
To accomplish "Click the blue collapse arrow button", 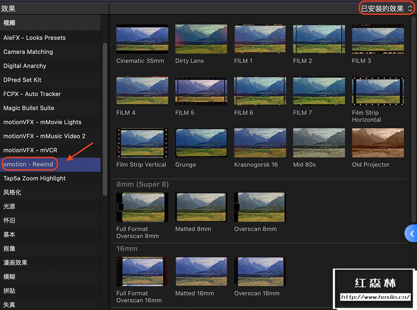I will pyautogui.click(x=411, y=234).
